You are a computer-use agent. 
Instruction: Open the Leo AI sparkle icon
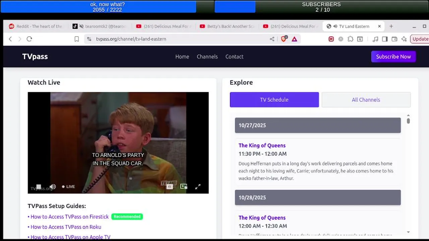[x=404, y=39]
